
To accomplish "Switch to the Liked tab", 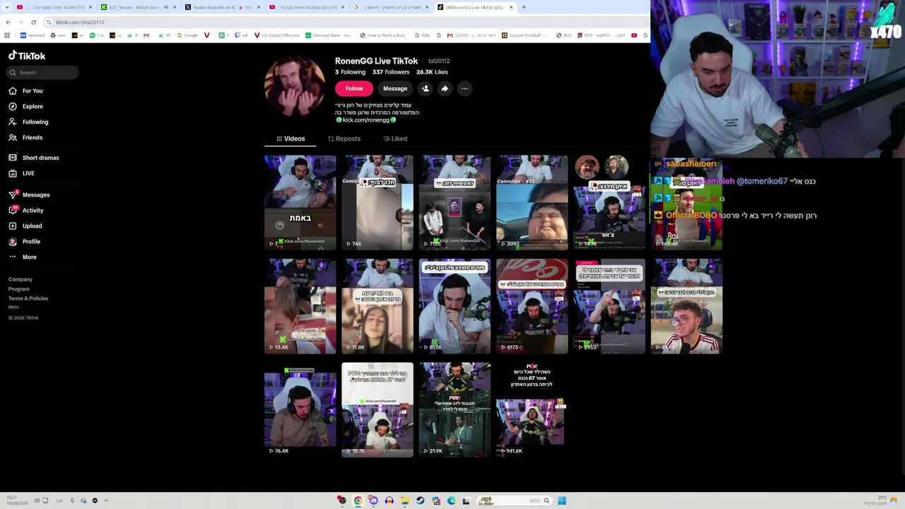I will click(x=395, y=139).
